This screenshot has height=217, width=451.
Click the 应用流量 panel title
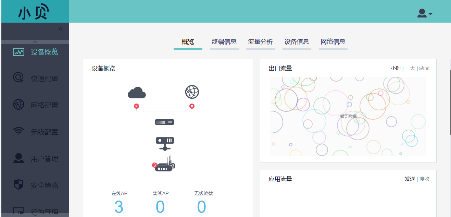(x=280, y=179)
